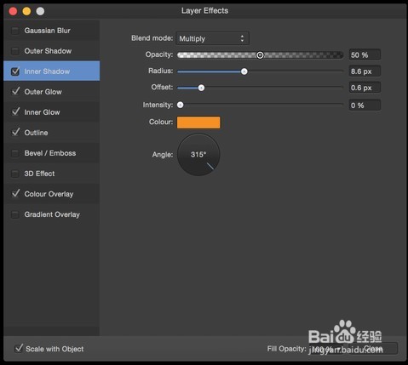
Task: Select the Colour Overlay effect row
Action: pyautogui.click(x=52, y=194)
